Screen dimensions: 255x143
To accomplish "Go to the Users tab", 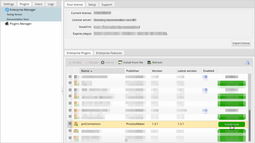I will 38,4.
